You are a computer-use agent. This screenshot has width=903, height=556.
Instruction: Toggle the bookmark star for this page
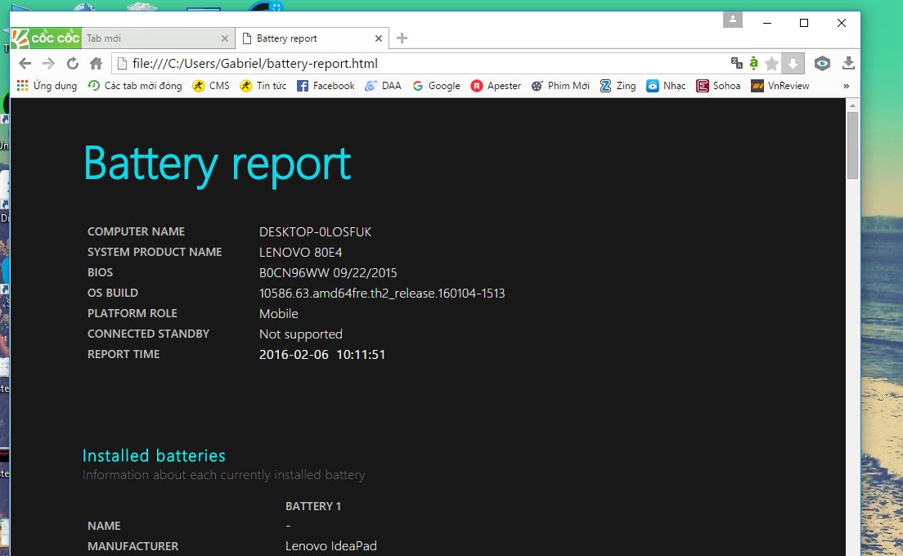tap(772, 63)
